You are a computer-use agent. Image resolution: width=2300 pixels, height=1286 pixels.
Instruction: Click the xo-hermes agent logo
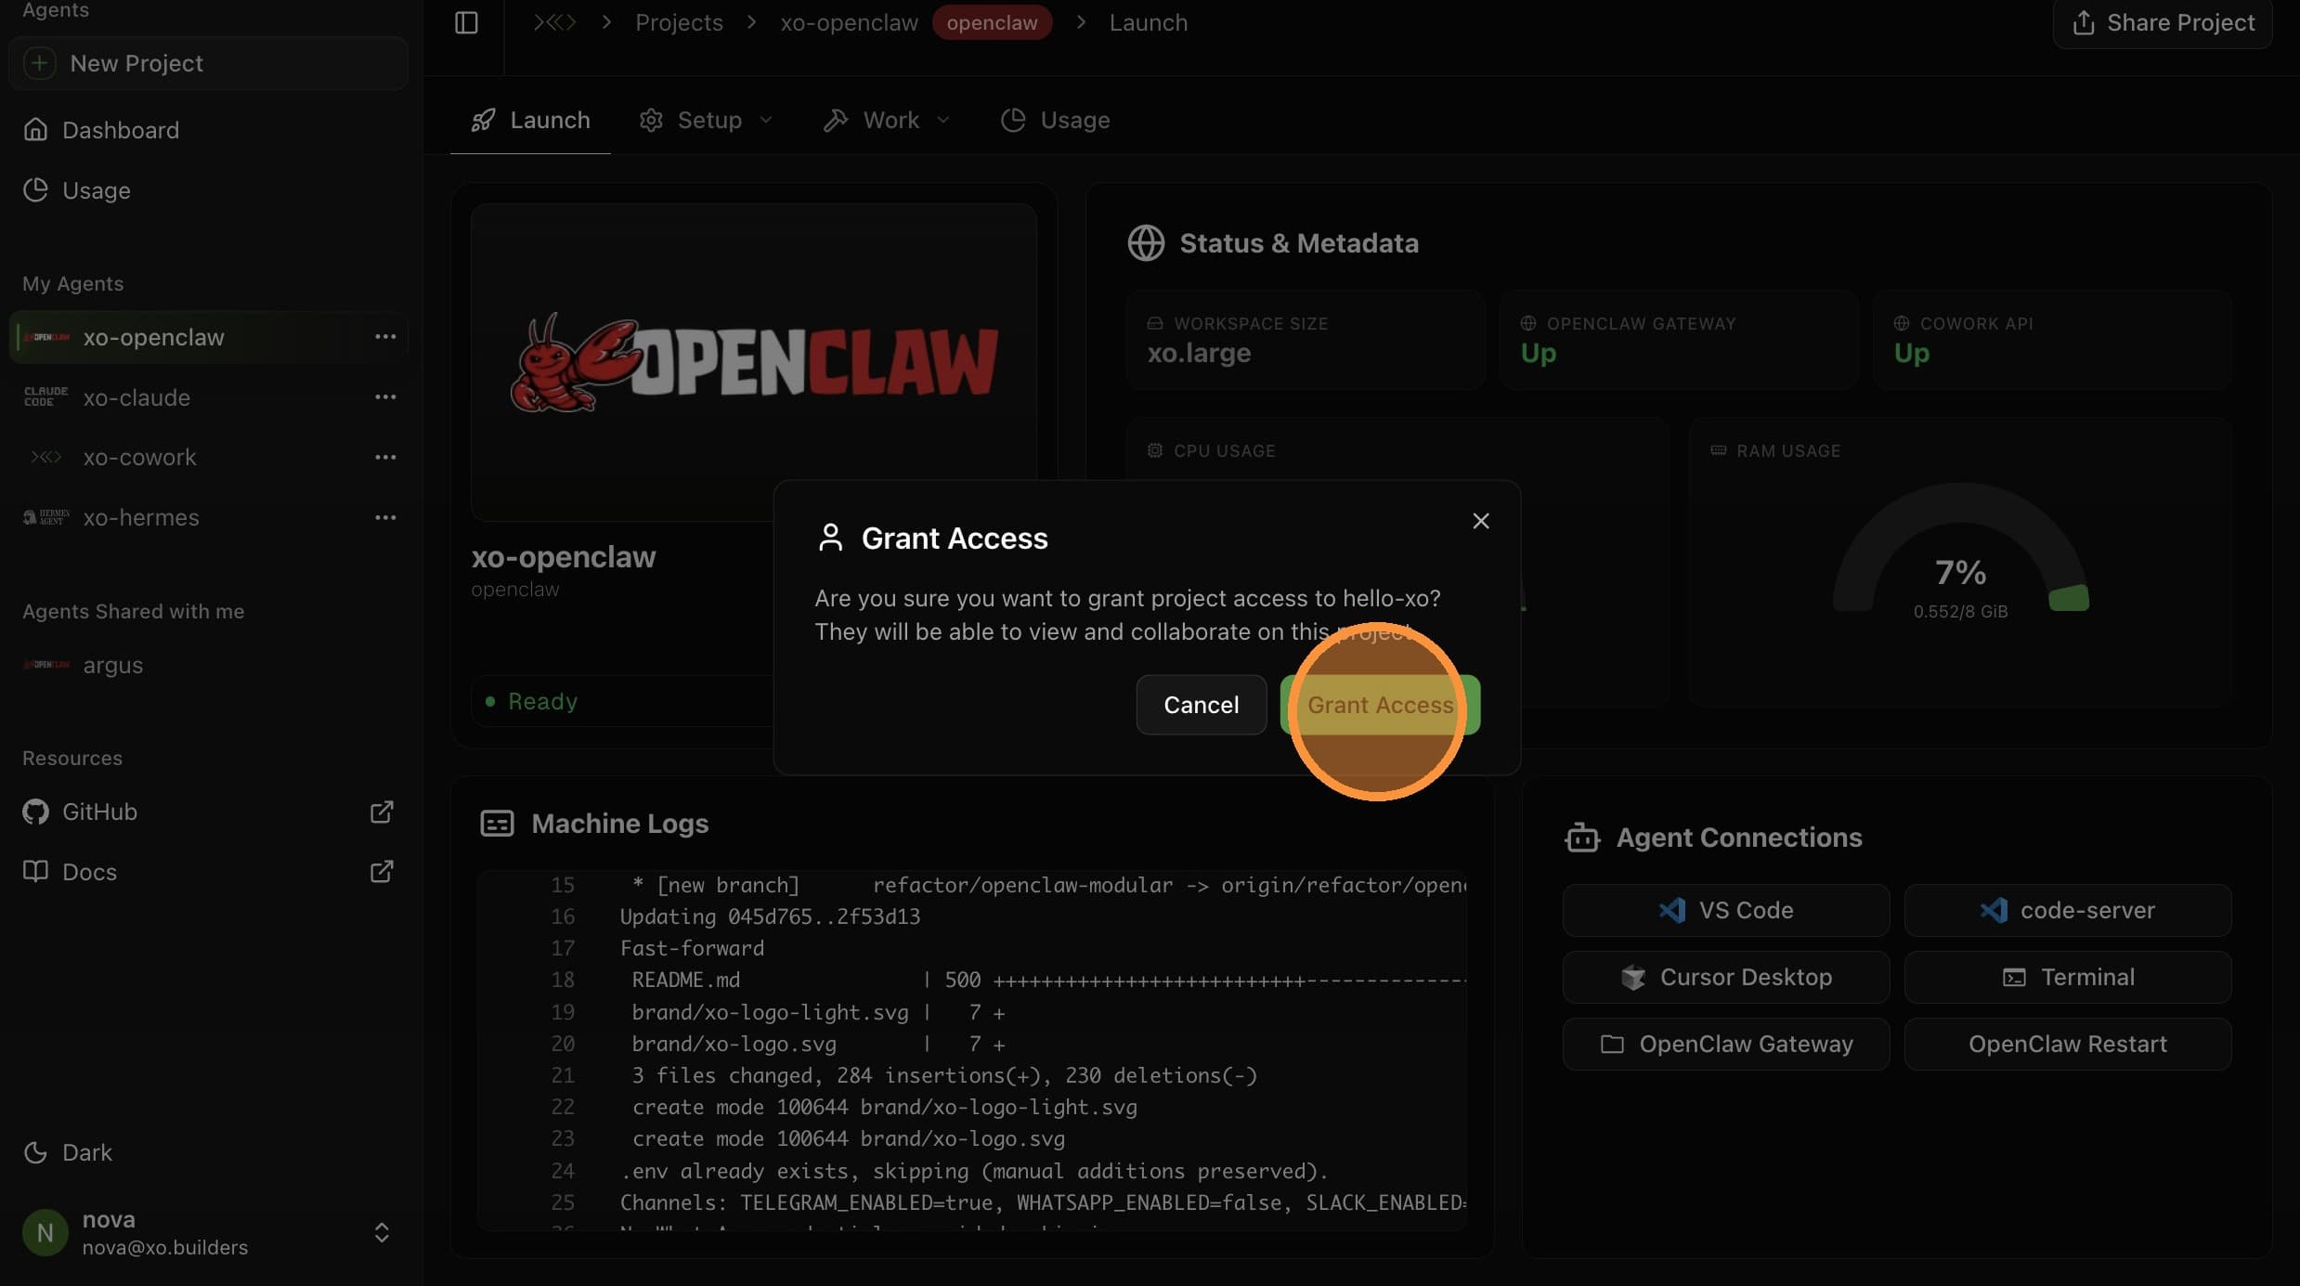click(x=45, y=517)
